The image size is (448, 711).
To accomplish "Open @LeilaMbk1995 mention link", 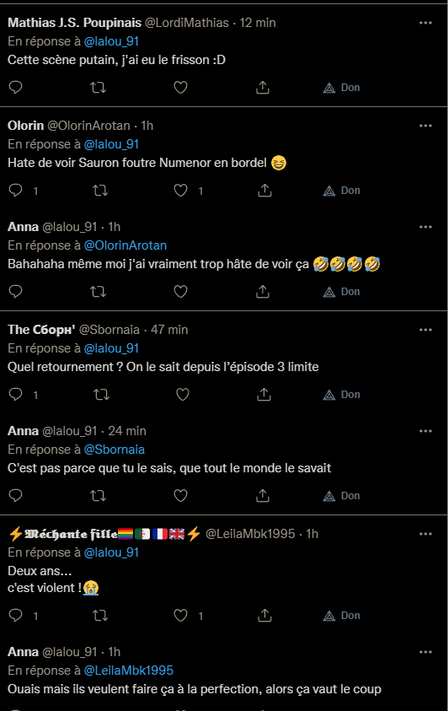I will pos(129,671).
